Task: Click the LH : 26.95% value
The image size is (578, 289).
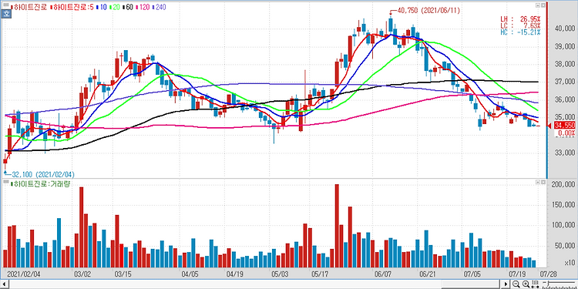Action: pyautogui.click(x=520, y=19)
